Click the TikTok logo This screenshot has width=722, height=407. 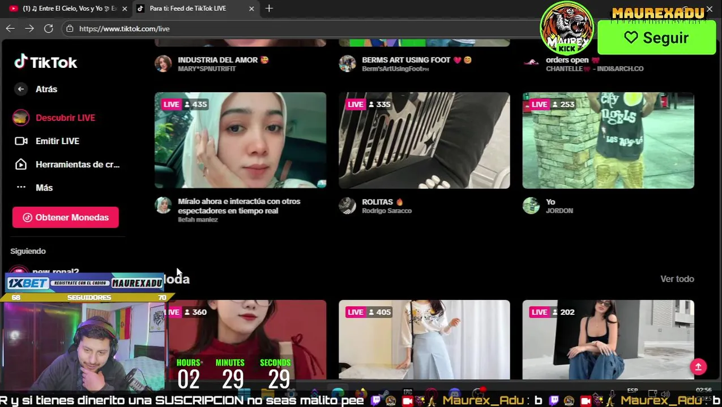(46, 62)
